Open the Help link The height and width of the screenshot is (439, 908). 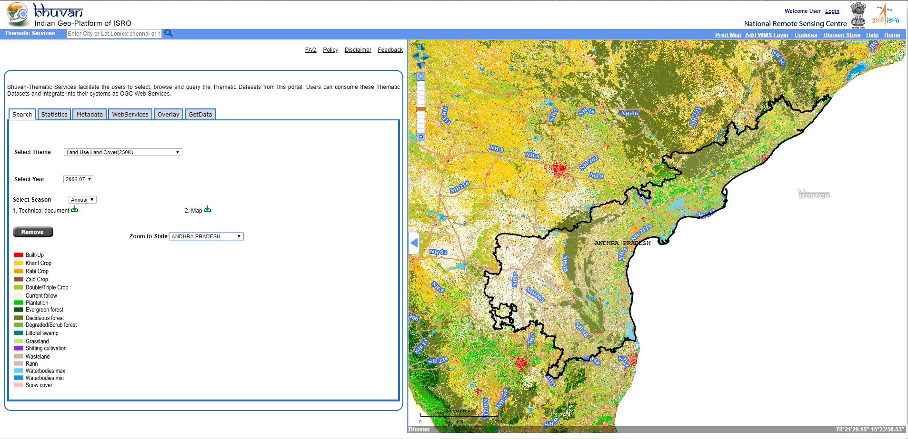[x=872, y=35]
